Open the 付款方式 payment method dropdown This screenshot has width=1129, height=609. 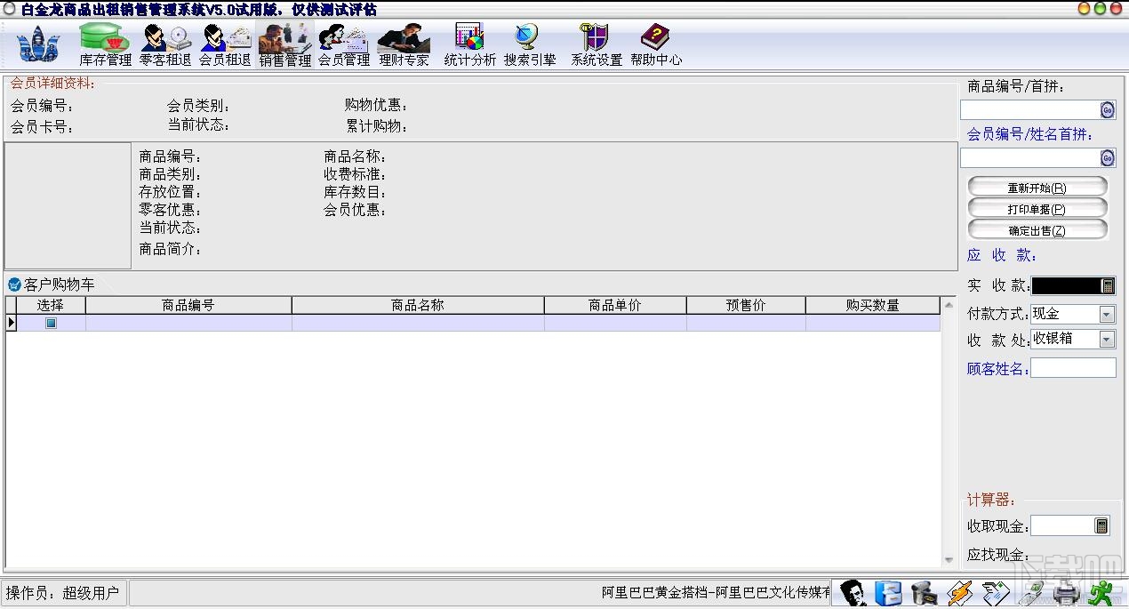click(x=1105, y=314)
